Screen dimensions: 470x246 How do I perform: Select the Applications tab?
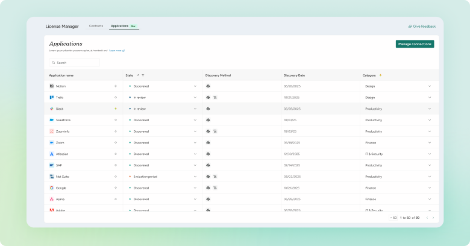(124, 26)
